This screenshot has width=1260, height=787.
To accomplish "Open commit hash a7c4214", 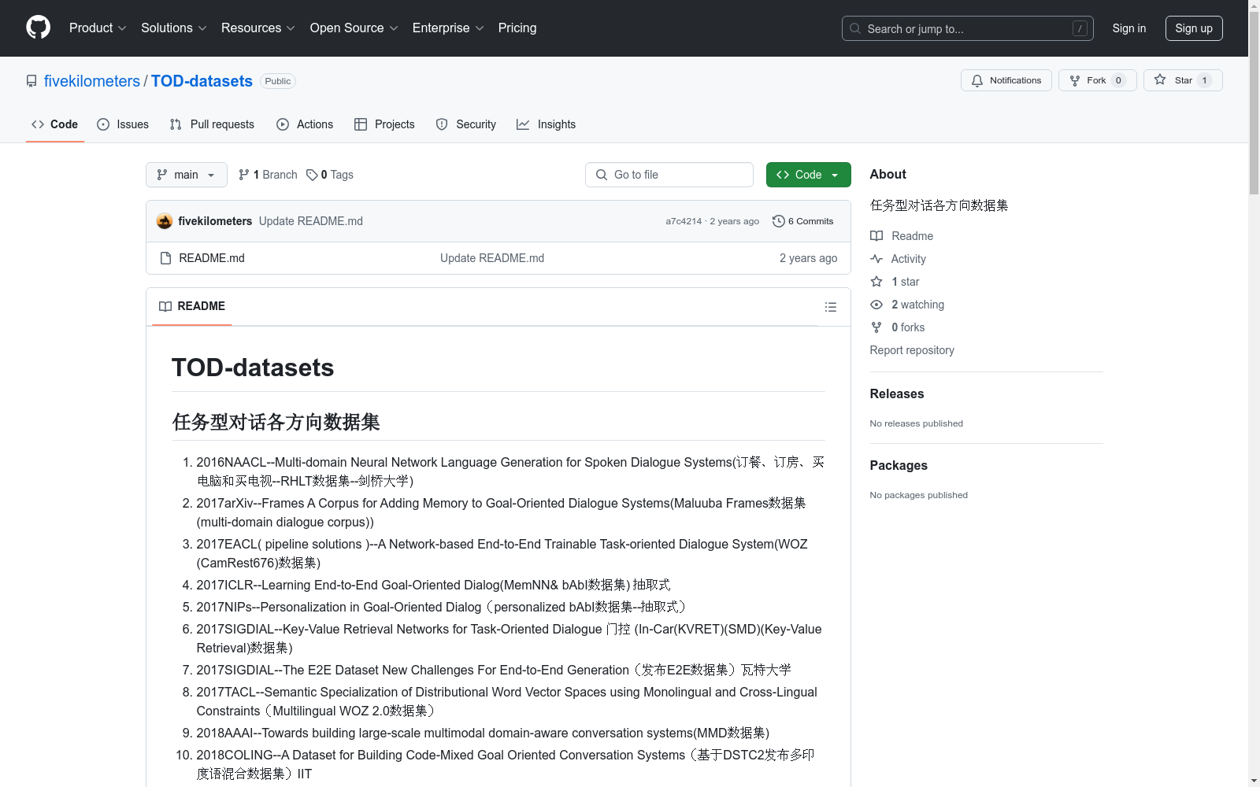I will pos(684,221).
